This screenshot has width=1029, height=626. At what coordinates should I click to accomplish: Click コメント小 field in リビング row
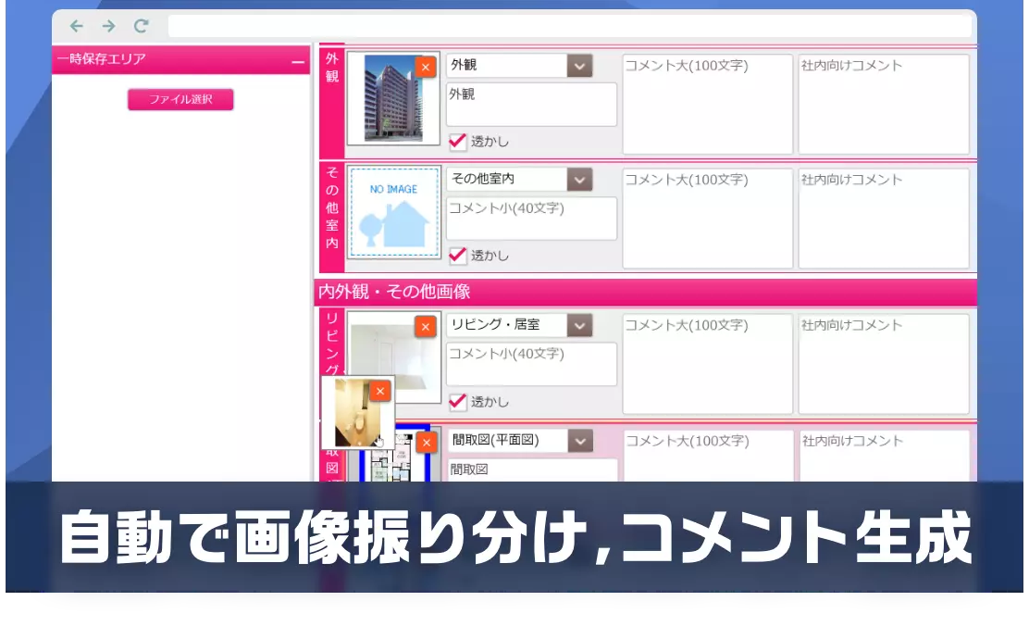click(531, 364)
